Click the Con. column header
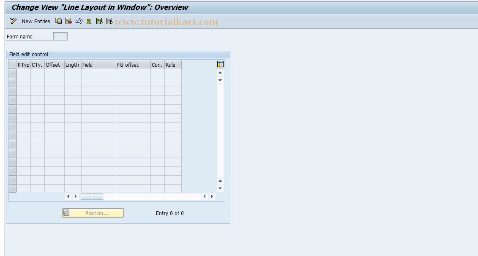Image resolution: width=478 pixels, height=256 pixels. click(x=158, y=65)
